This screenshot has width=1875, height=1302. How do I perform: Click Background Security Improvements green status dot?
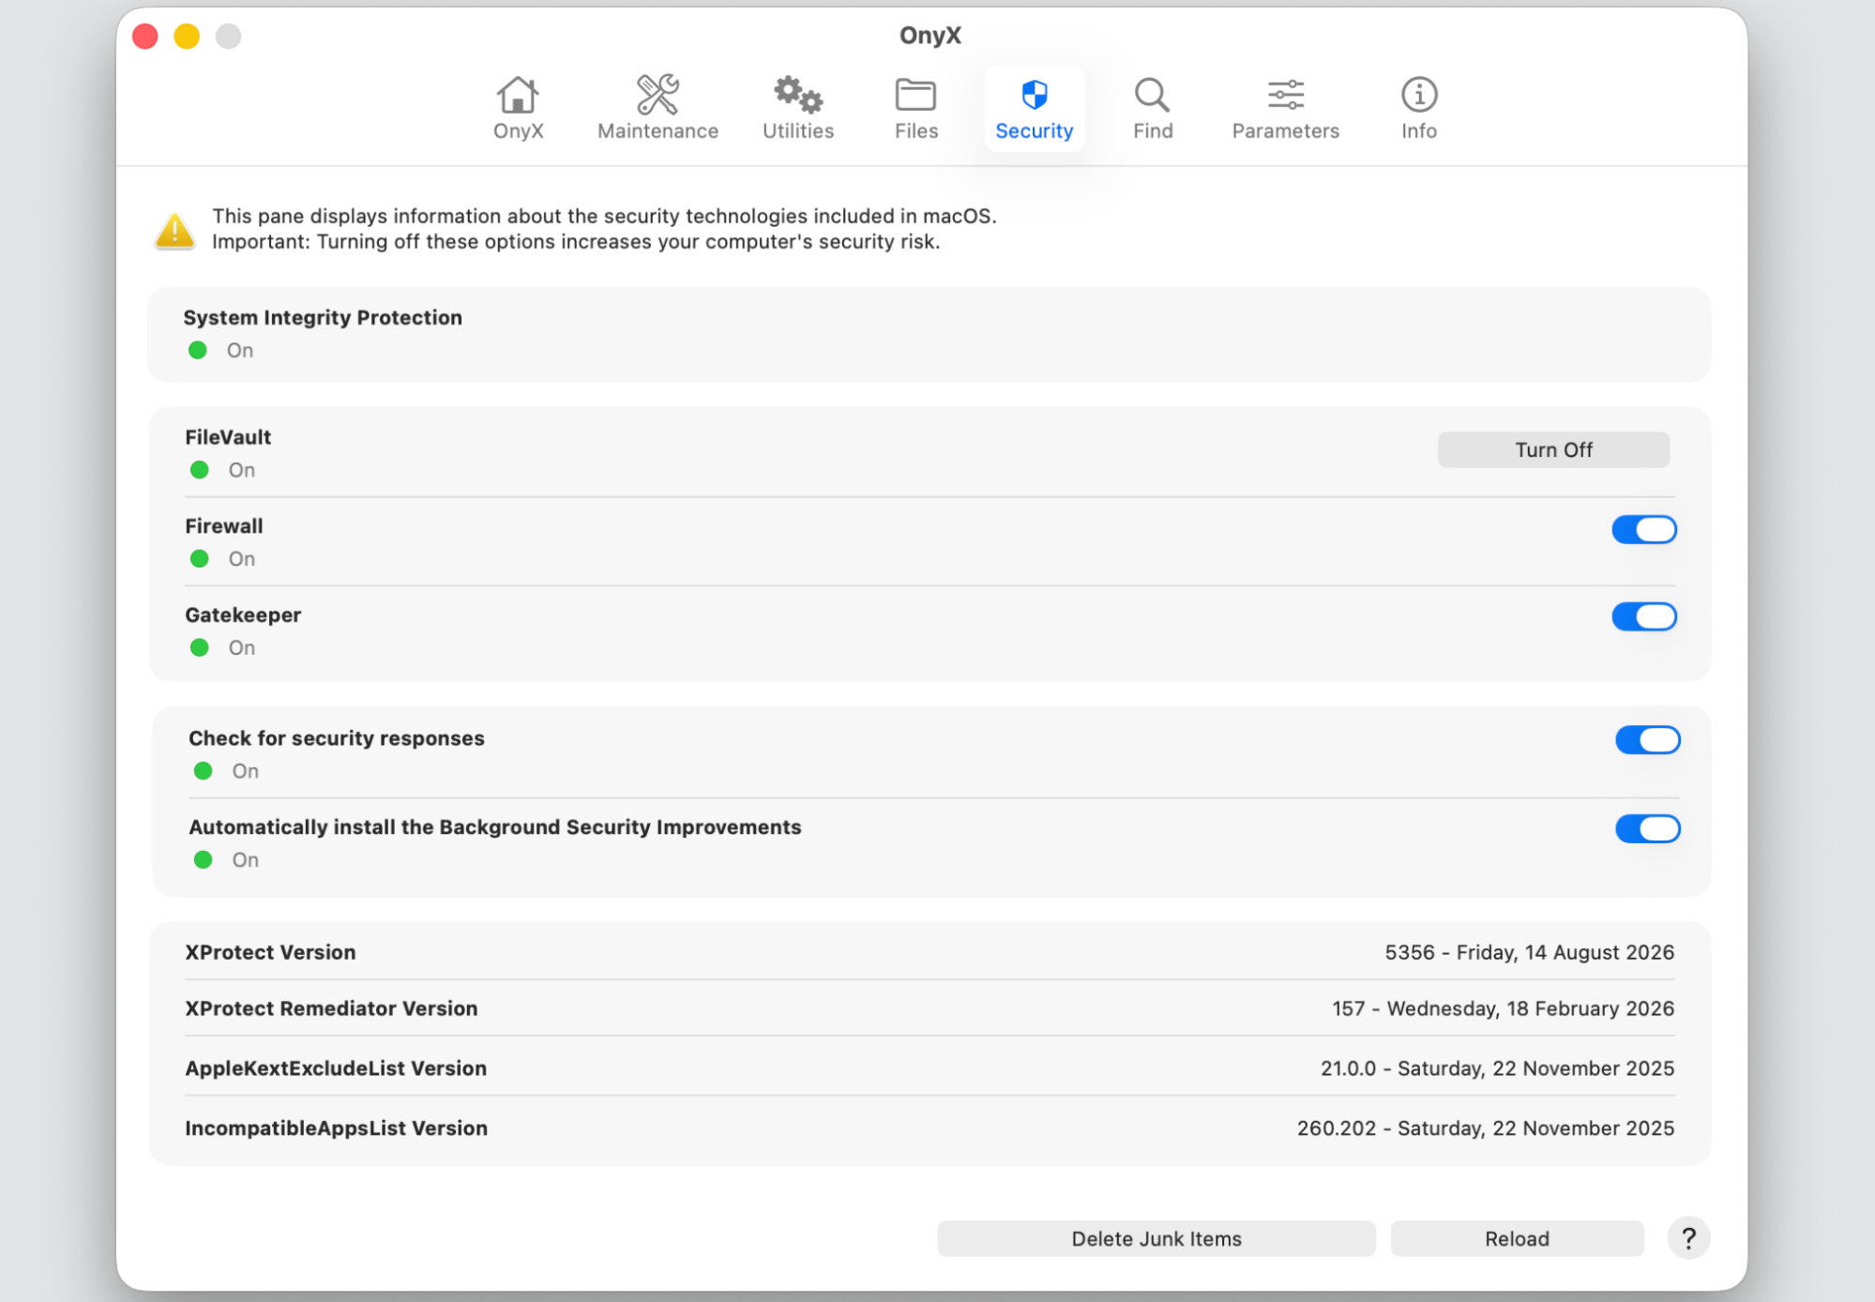204,859
